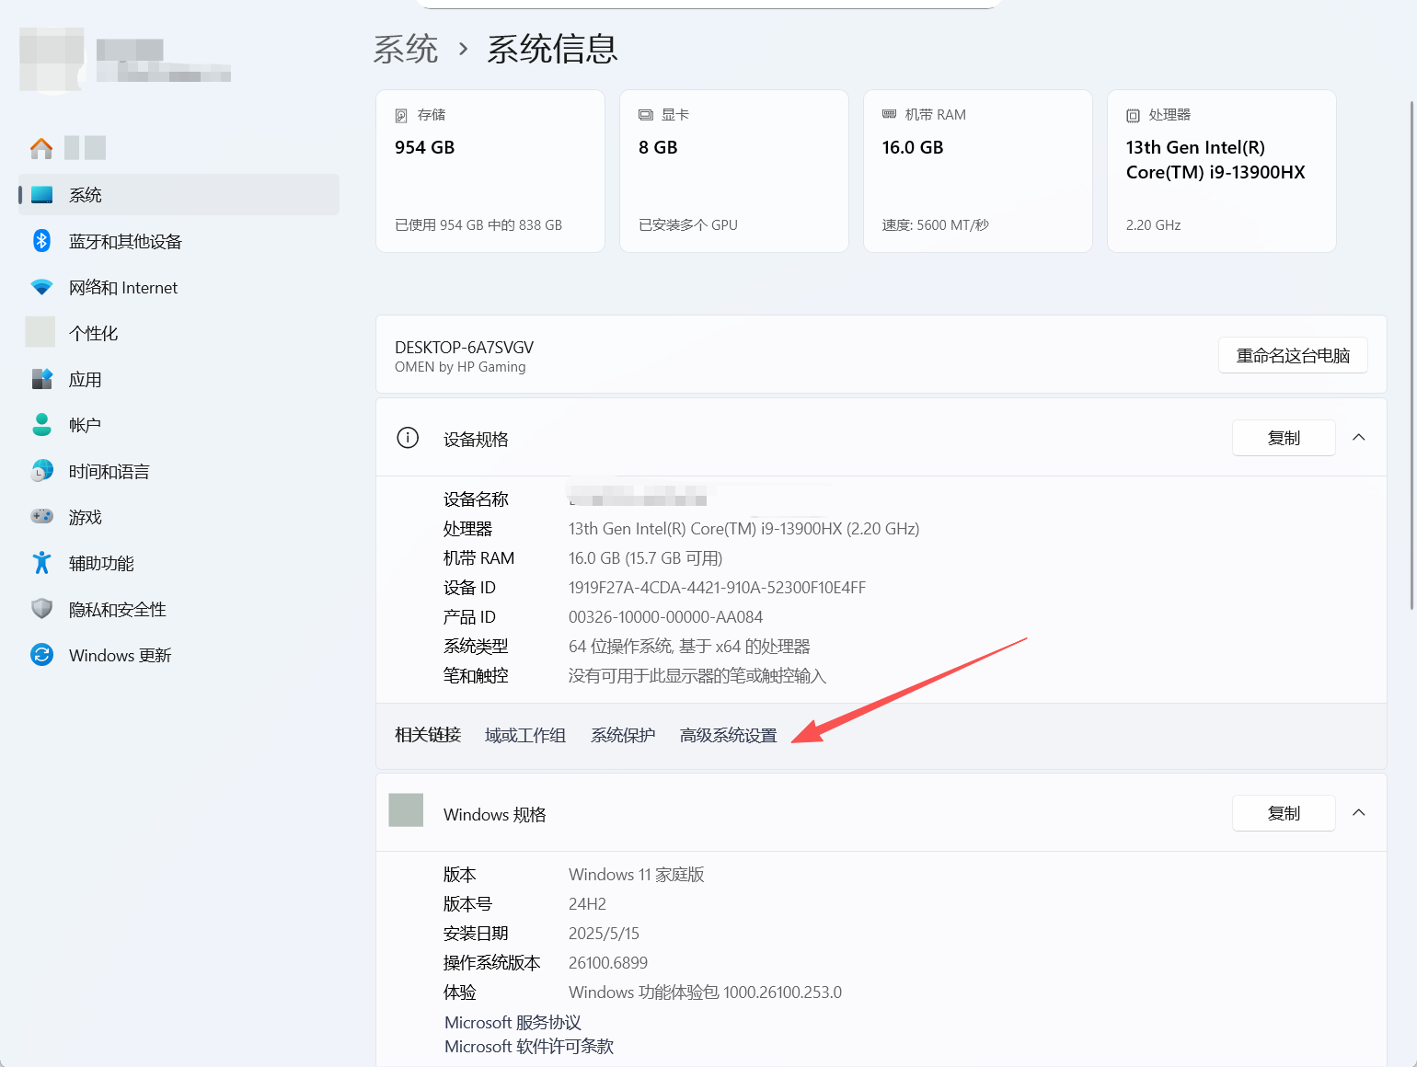This screenshot has width=1417, height=1067.
Task: Go to 网络和 Internet settings
Action: (x=179, y=287)
